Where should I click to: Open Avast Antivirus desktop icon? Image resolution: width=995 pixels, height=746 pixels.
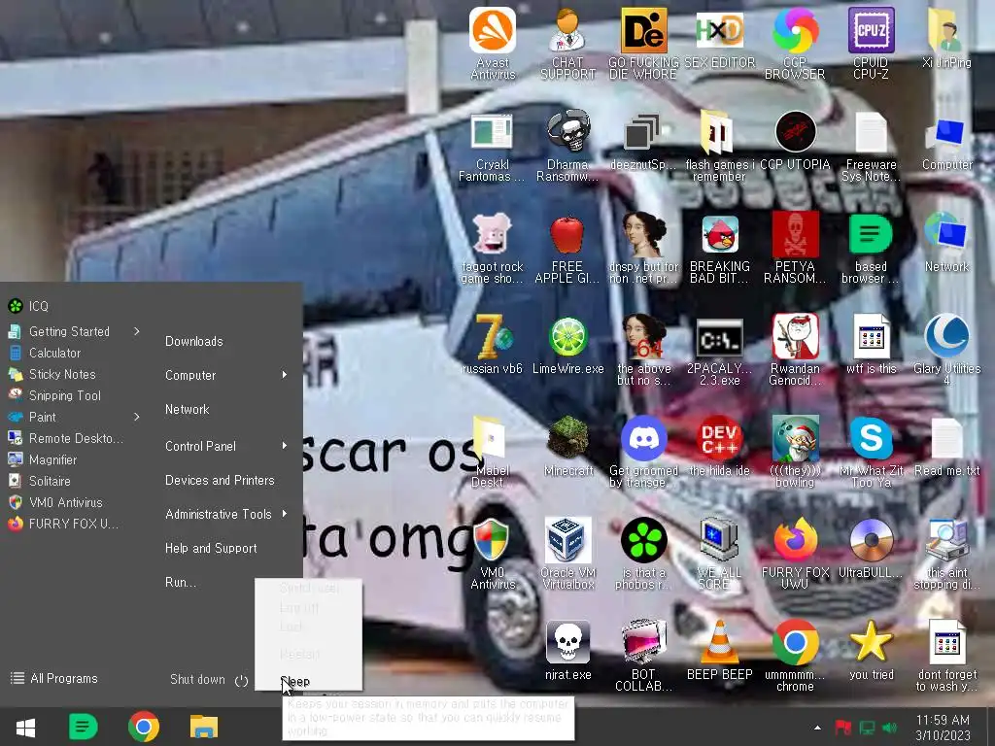click(493, 43)
